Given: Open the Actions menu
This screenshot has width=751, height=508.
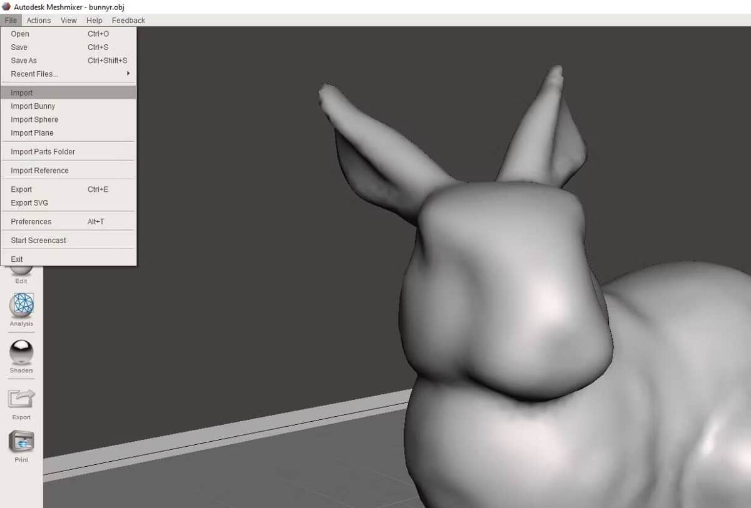Looking at the screenshot, I should pos(39,21).
